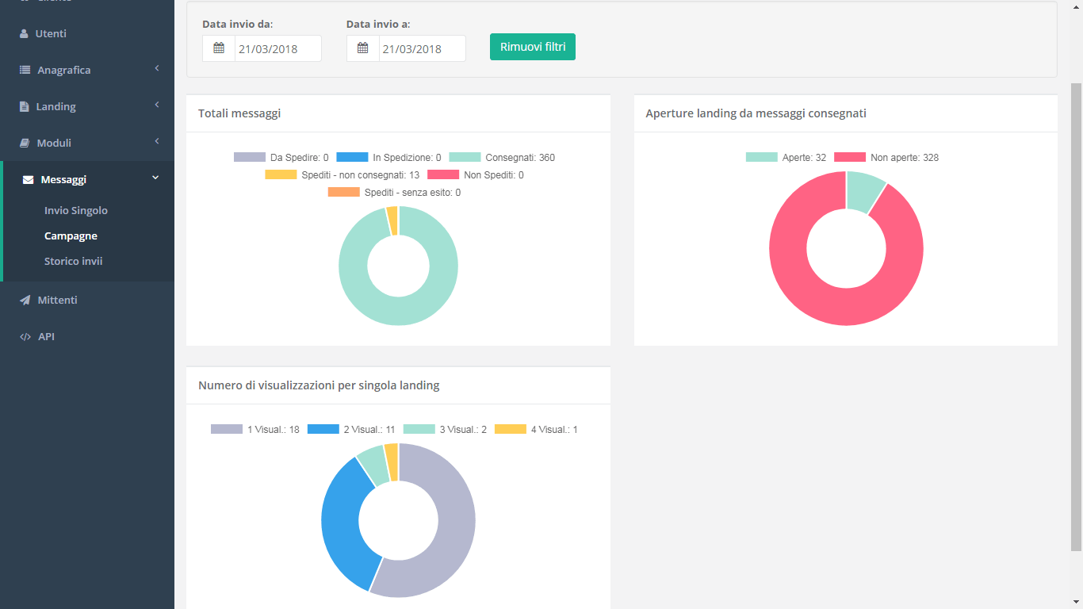The image size is (1083, 609).
Task: Toggle Consegnati legend item in Totali messaggi
Action: (x=502, y=158)
